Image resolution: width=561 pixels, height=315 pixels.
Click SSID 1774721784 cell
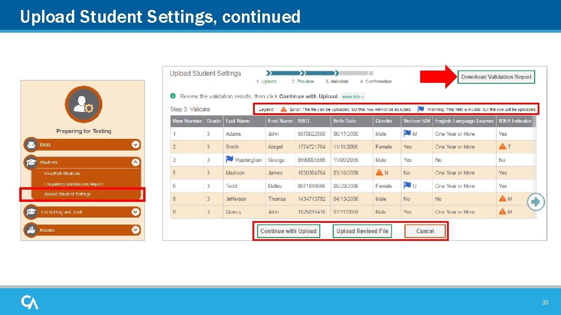[x=311, y=147]
